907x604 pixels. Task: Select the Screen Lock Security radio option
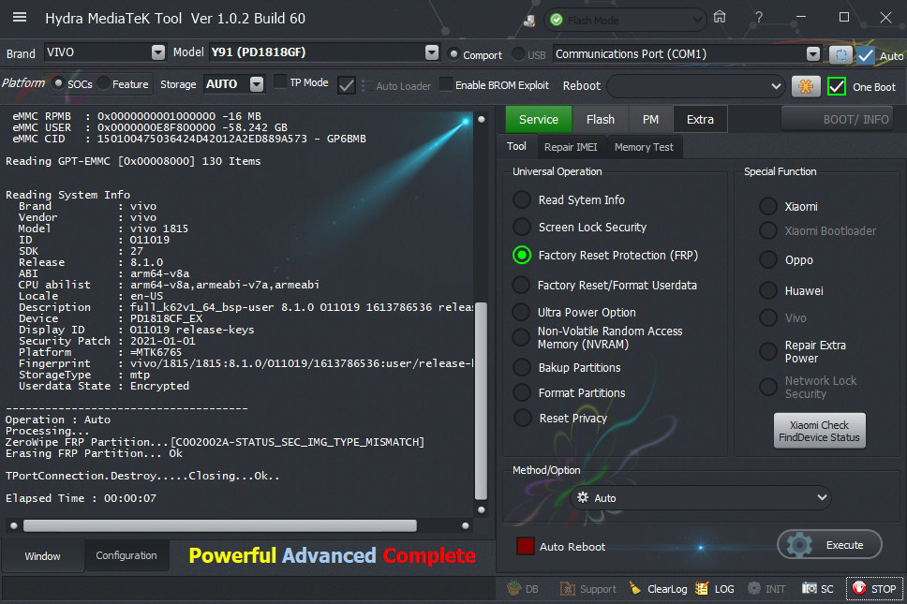(522, 228)
